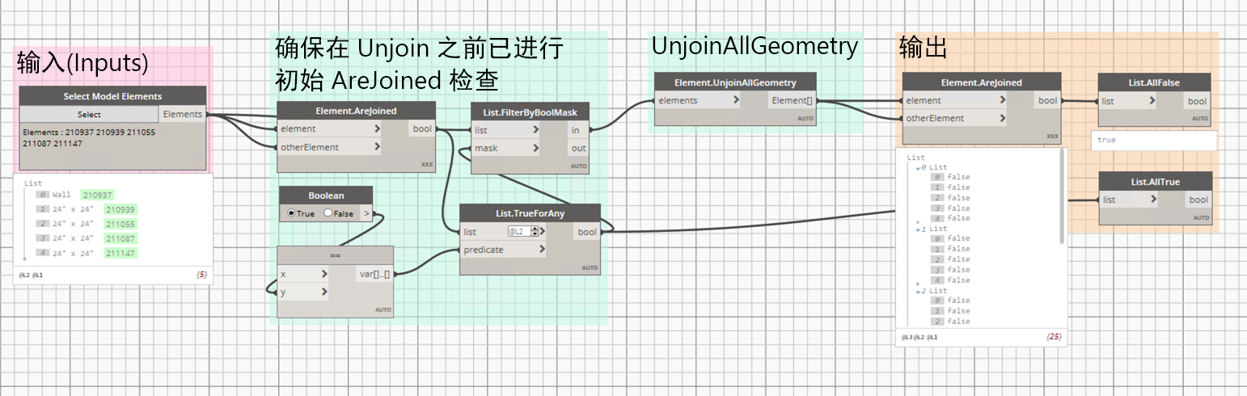1247x396 pixels.
Task: Click element ID 210939 in the inputs list
Action: point(121,209)
